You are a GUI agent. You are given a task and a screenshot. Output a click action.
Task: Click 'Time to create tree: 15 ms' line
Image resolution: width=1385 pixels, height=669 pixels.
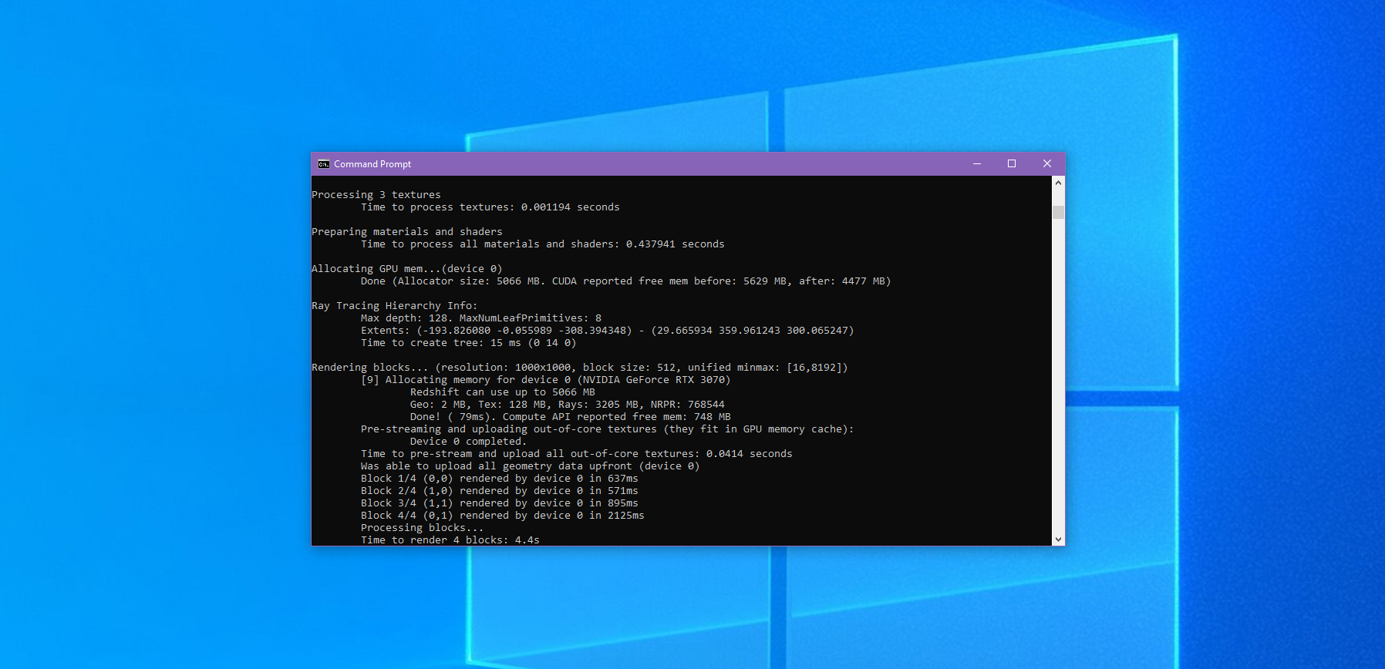click(x=469, y=343)
